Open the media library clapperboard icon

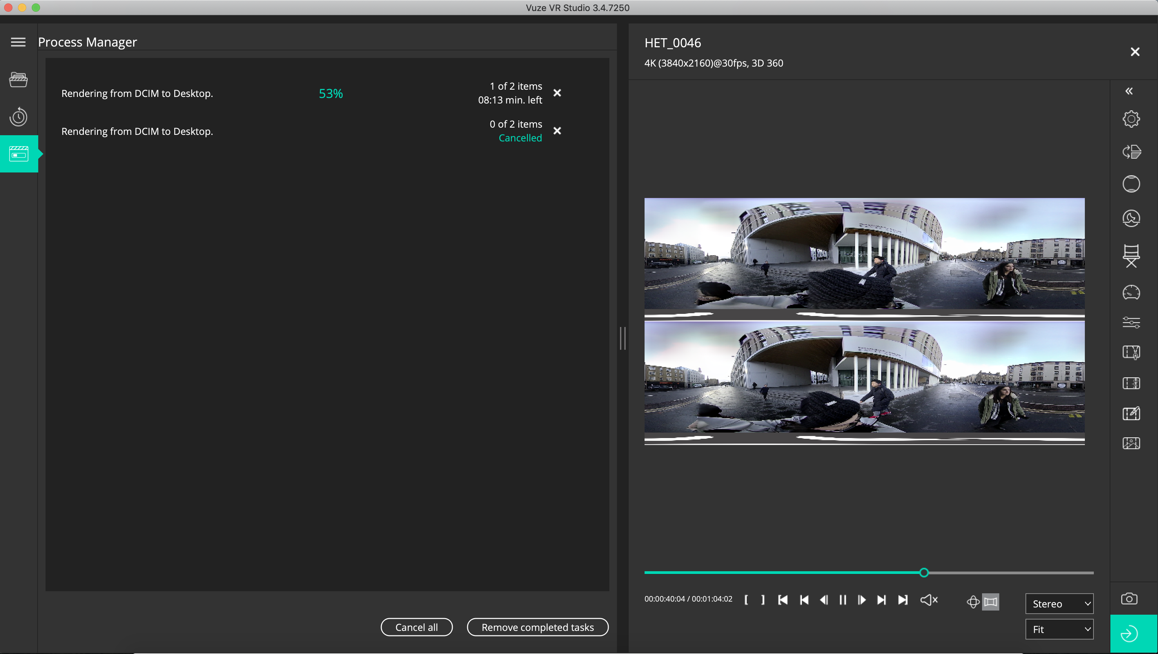coord(18,80)
